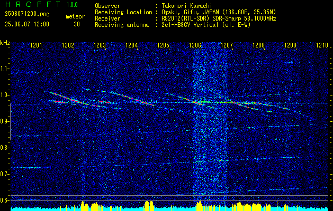Click the 1201 time marker
This screenshot has height=211, width=333.
point(36,45)
